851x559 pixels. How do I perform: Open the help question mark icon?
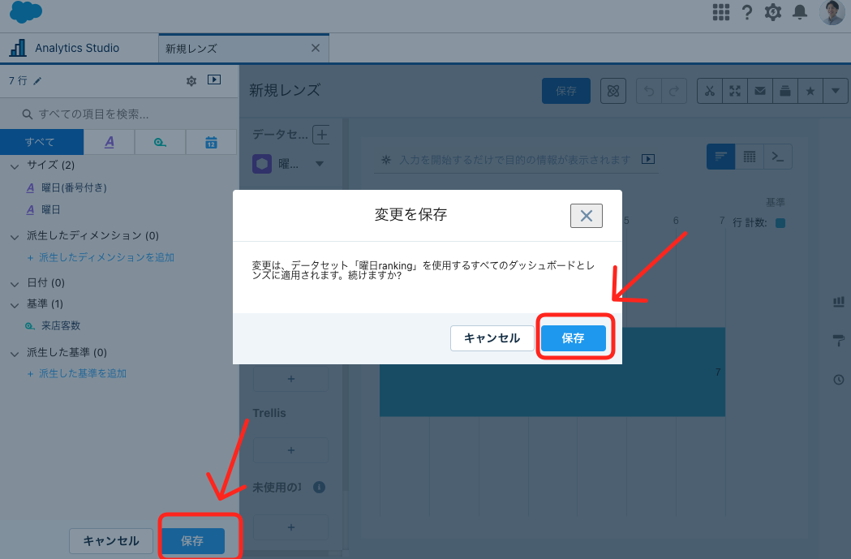pos(747,12)
